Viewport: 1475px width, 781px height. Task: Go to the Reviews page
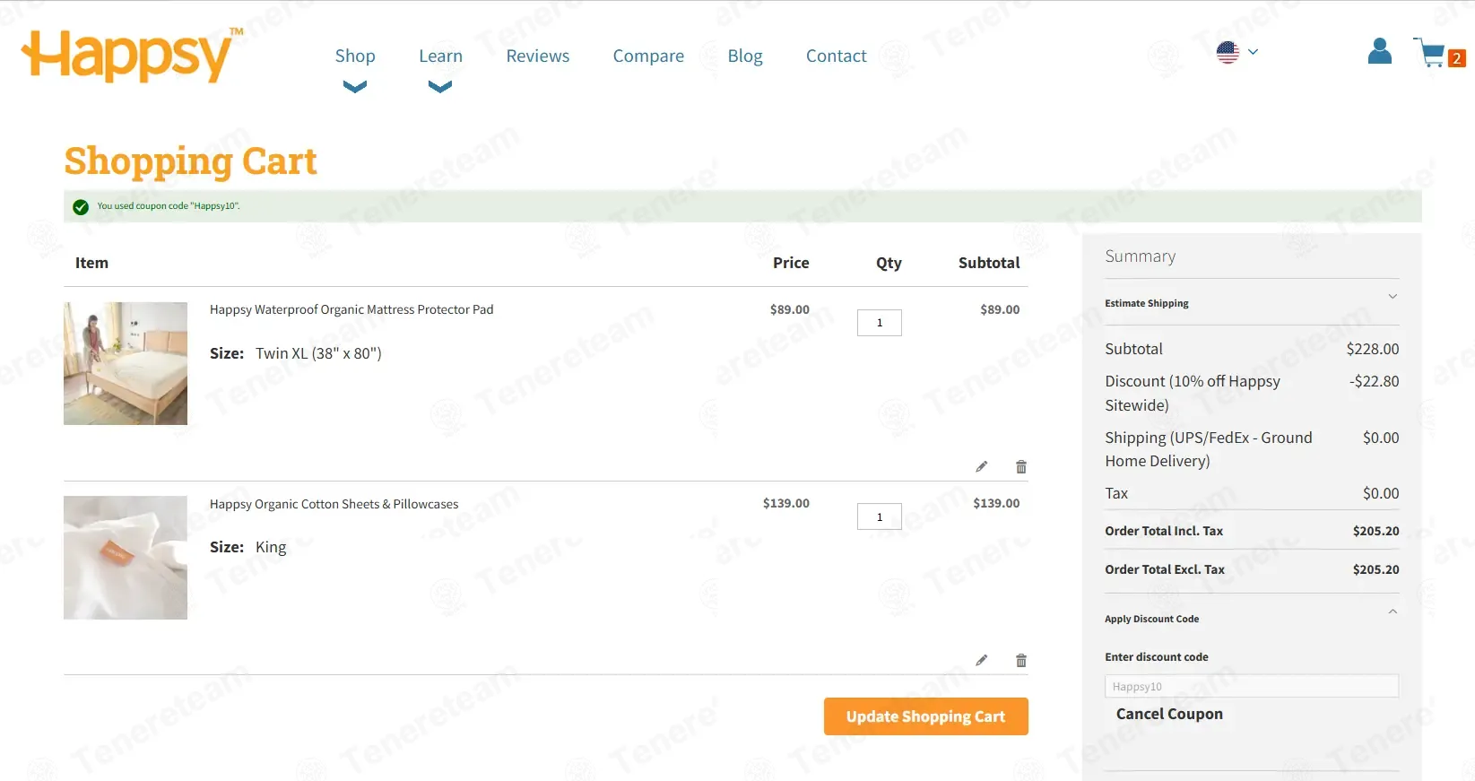point(537,56)
